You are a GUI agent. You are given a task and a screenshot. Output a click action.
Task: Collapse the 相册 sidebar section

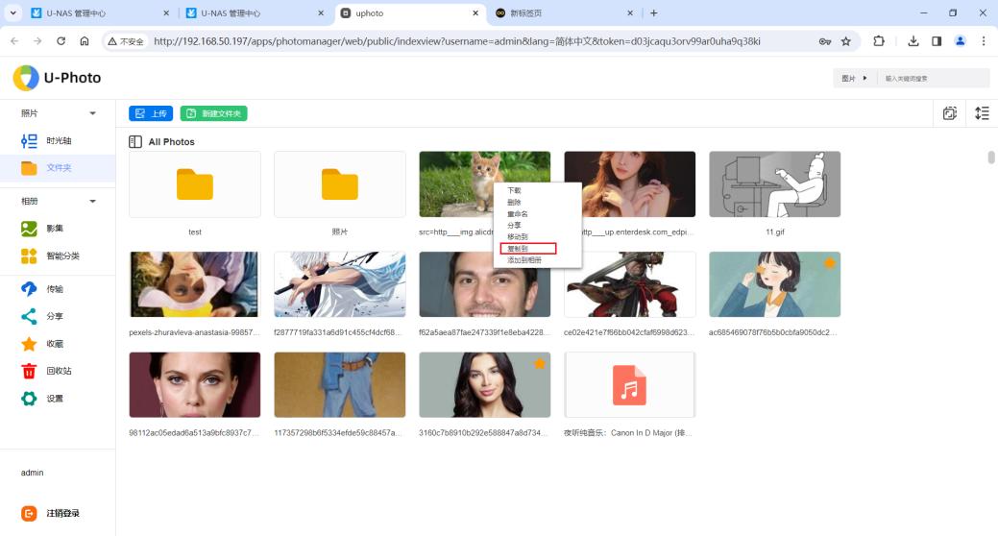[x=93, y=202]
